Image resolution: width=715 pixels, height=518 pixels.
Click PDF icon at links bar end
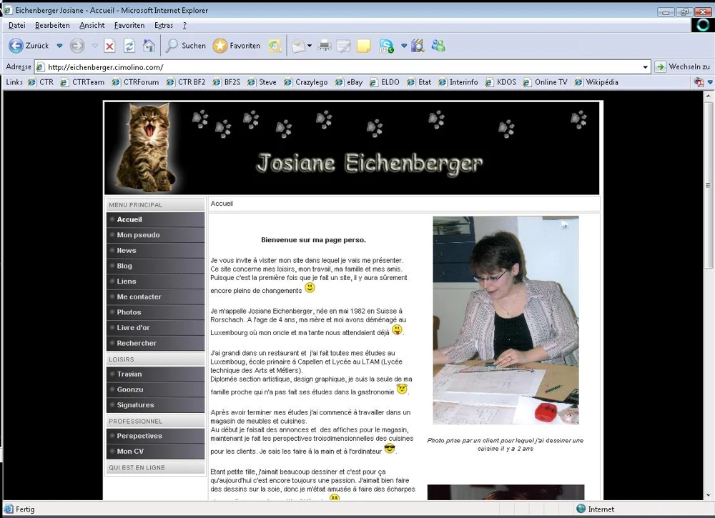point(699,82)
